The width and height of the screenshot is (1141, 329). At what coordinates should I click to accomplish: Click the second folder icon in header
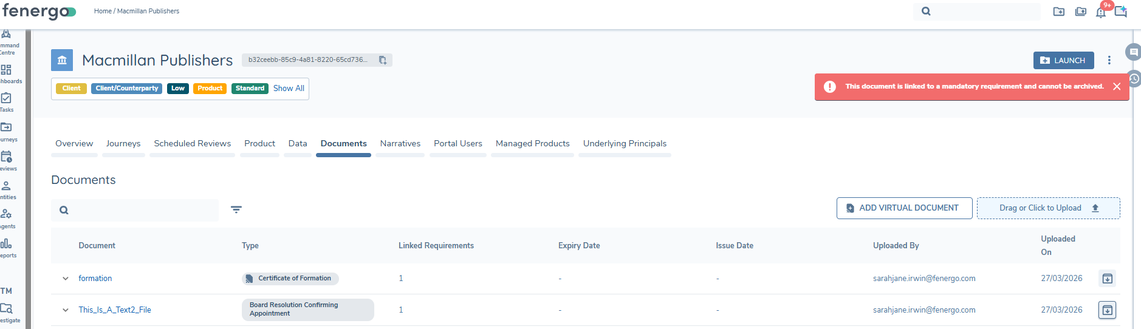(1081, 12)
